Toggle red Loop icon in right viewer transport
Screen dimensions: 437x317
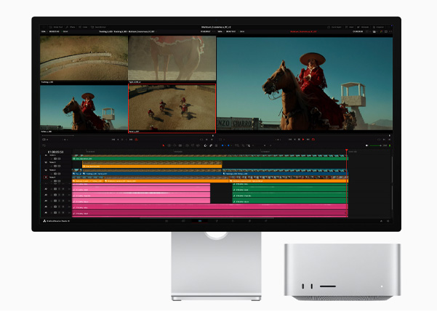[x=313, y=140]
